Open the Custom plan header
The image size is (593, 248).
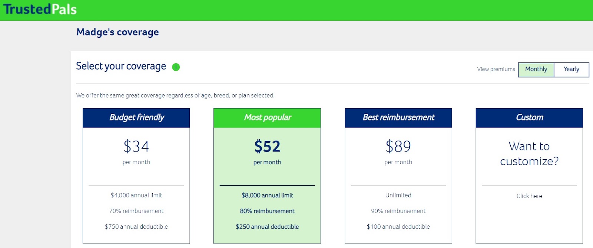[x=529, y=118]
